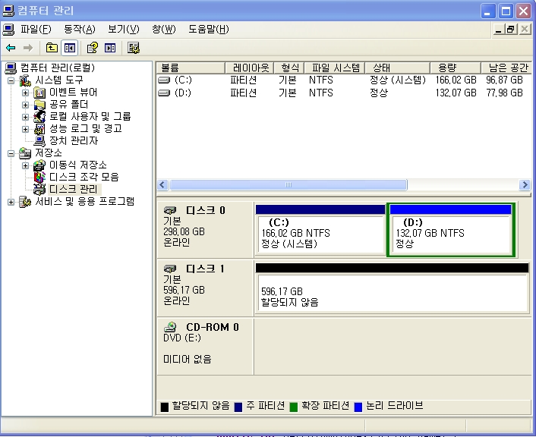The image size is (536, 437).
Task: Click the 컴퓨터 관리(로컬) root icon
Action: coord(11,68)
